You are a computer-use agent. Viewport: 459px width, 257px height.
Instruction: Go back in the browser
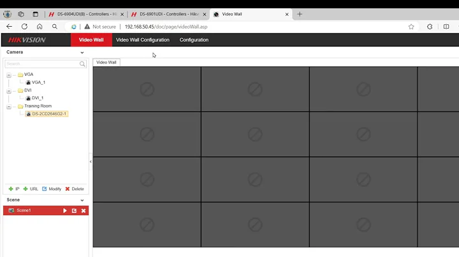tap(10, 27)
